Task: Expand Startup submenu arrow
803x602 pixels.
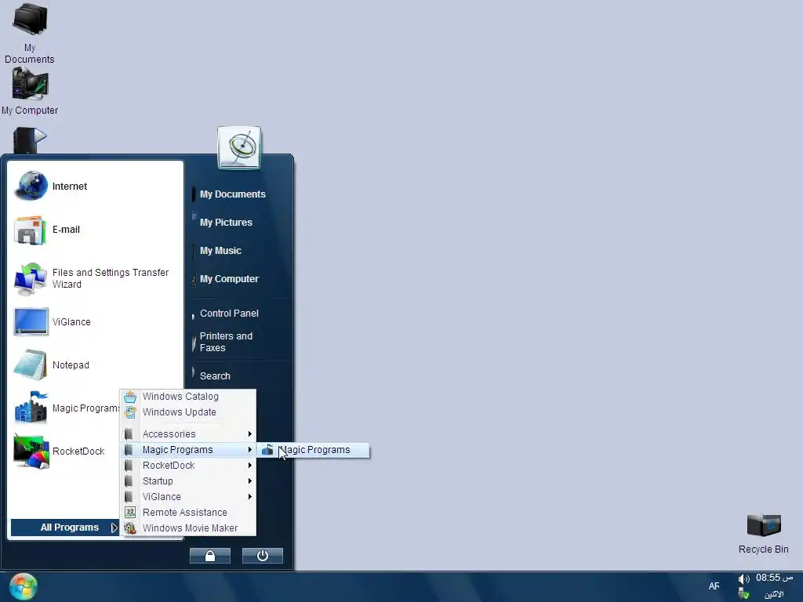Action: click(250, 481)
